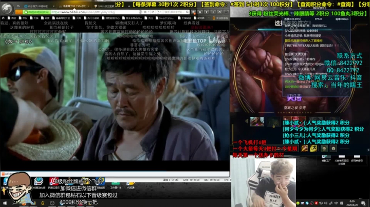370x207 pixels.
Task: Select the locked skin thumbnail
Action: click(273, 122)
